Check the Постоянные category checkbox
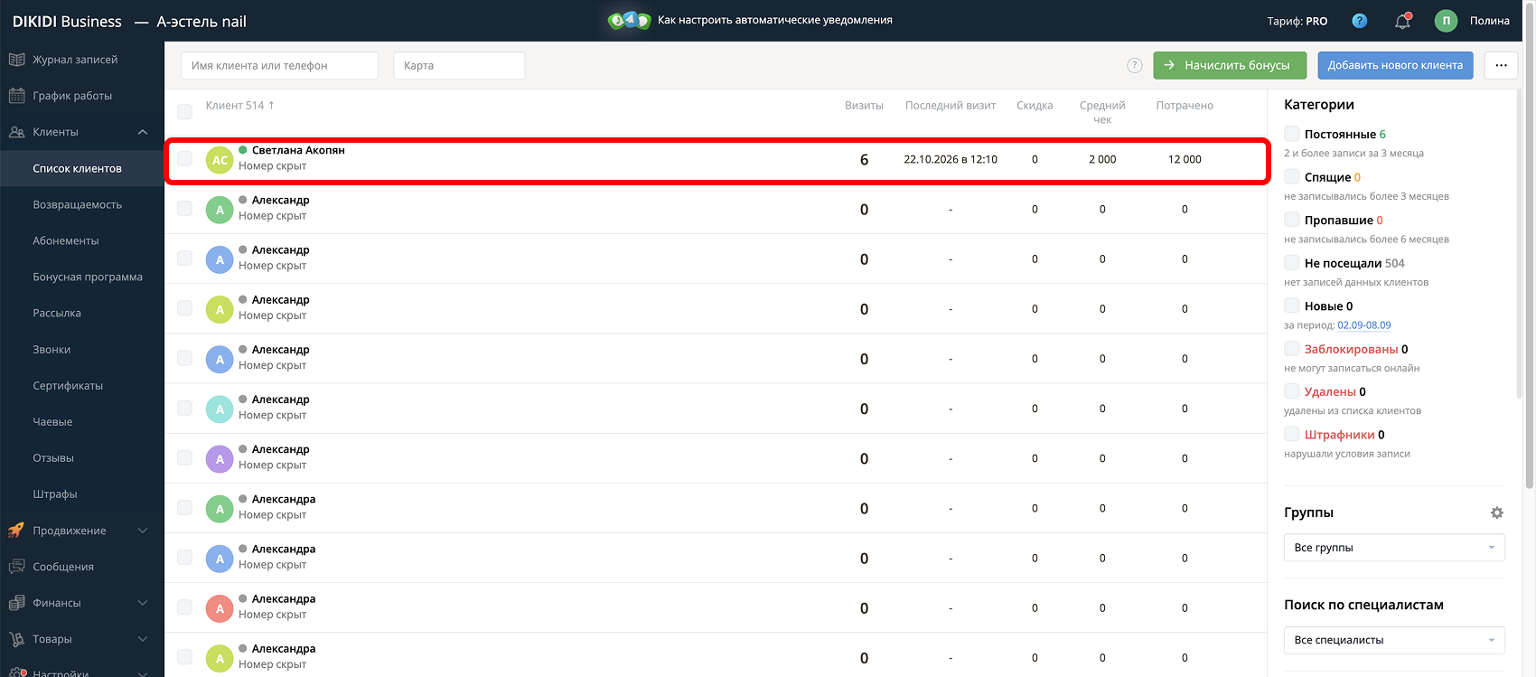 (1292, 134)
